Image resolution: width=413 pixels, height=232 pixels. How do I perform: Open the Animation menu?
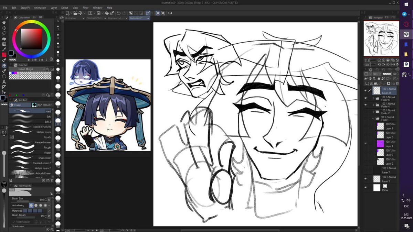pos(40,8)
